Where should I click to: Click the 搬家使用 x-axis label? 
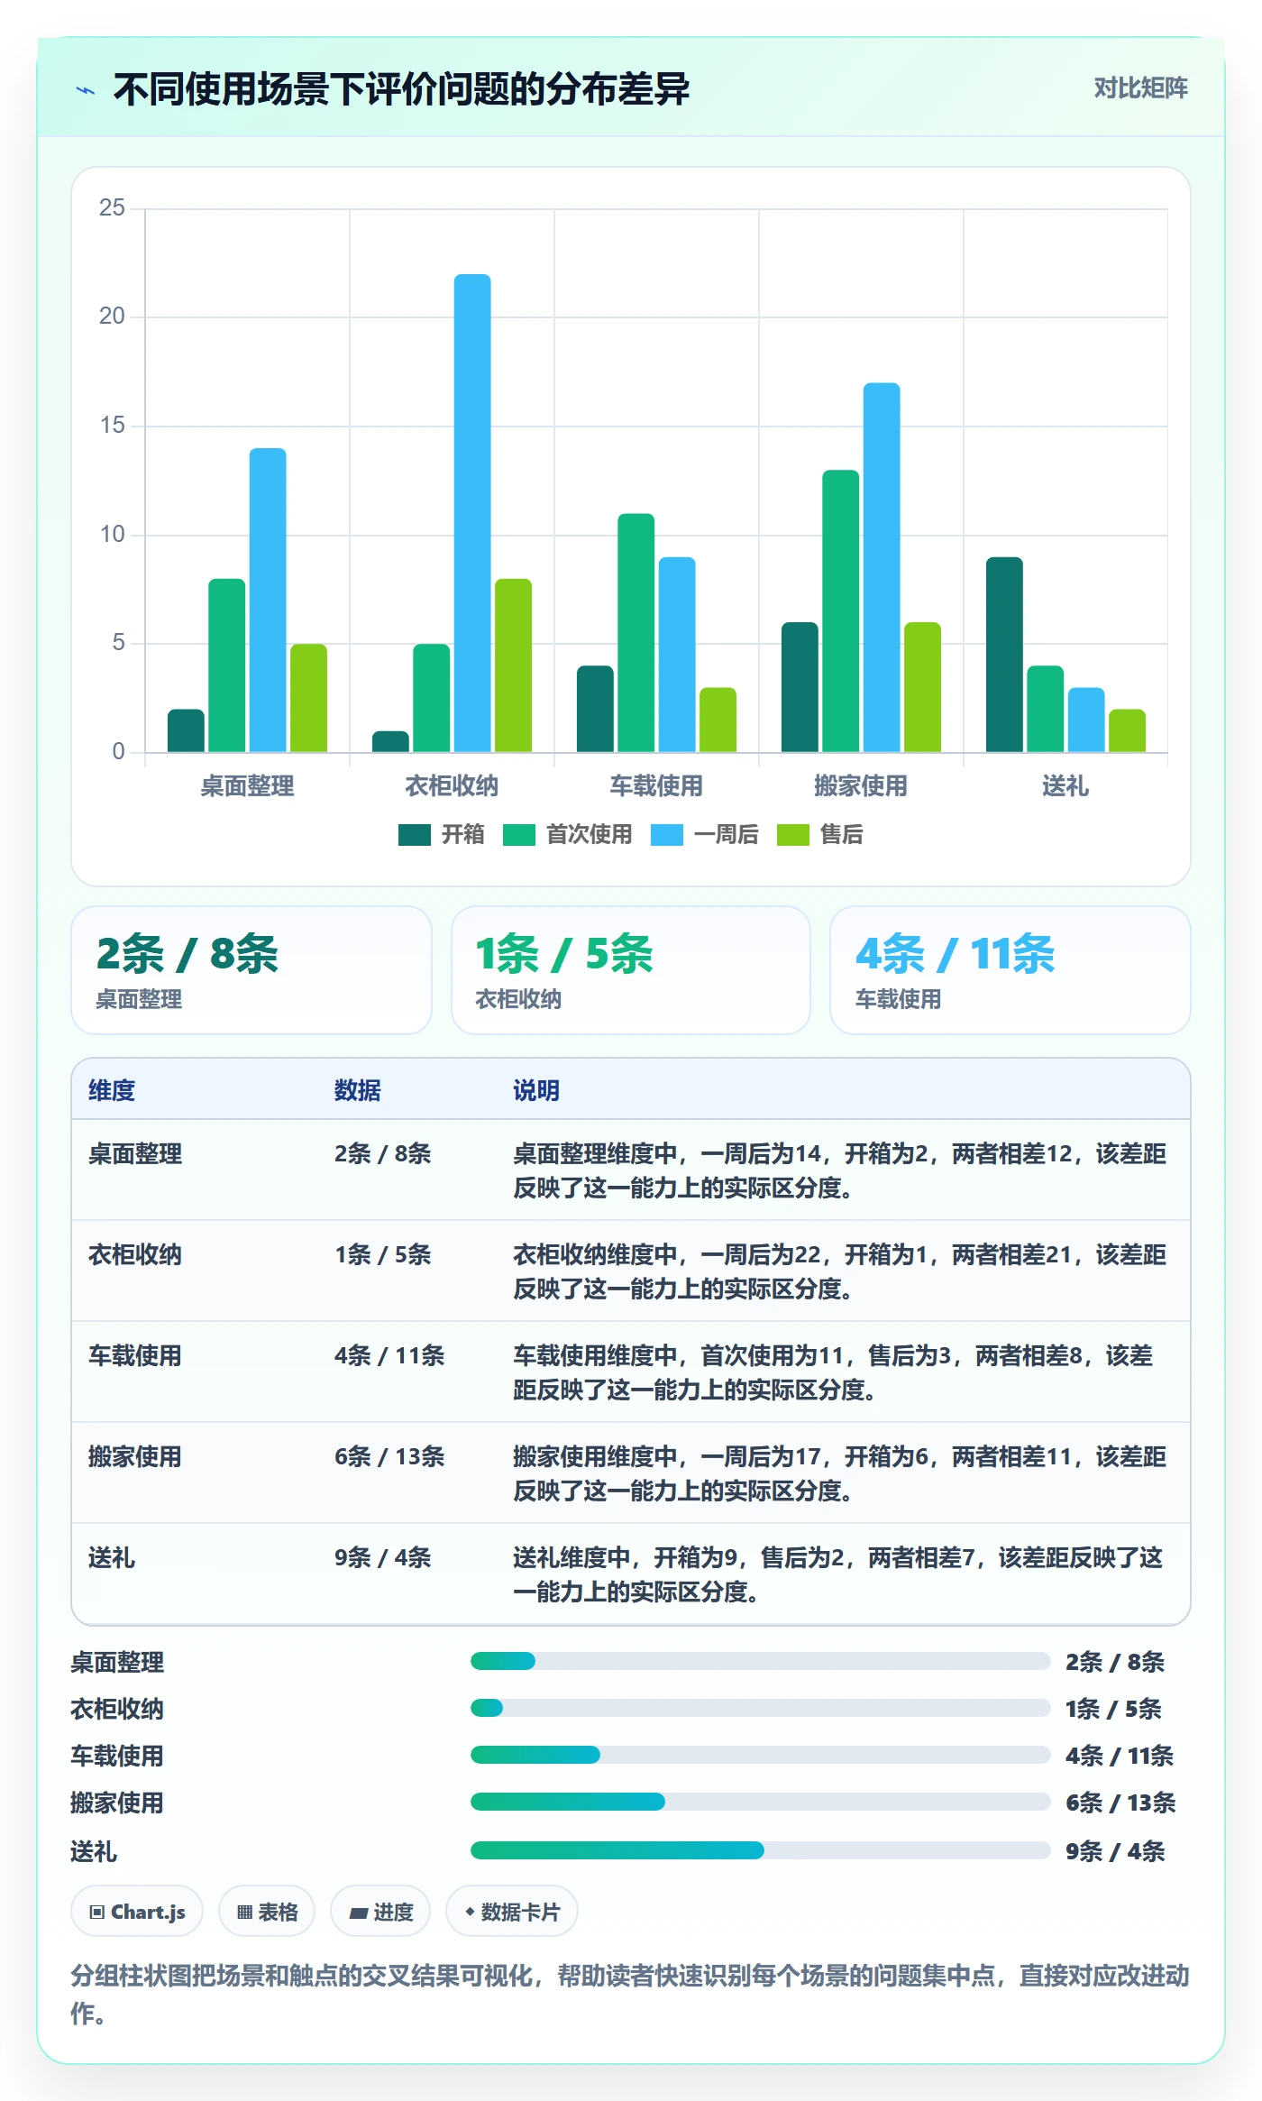tap(861, 786)
